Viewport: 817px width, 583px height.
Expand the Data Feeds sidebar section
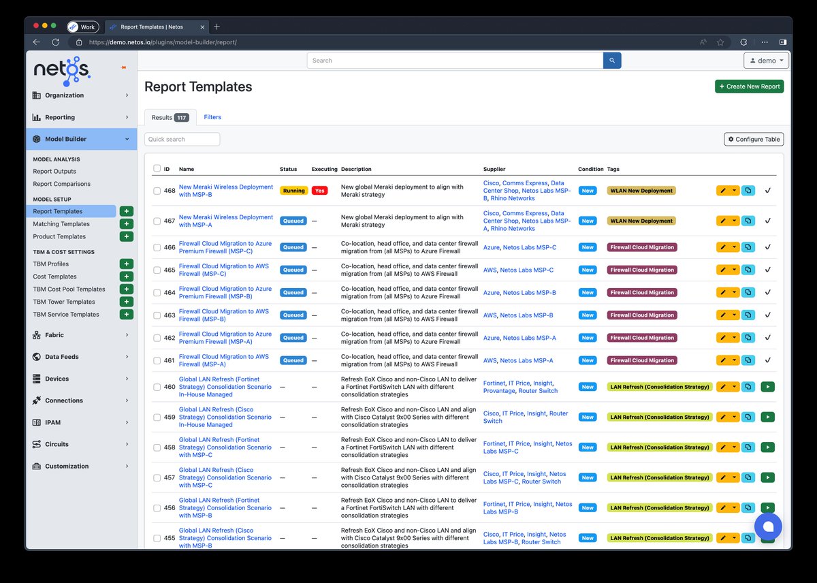coord(81,357)
